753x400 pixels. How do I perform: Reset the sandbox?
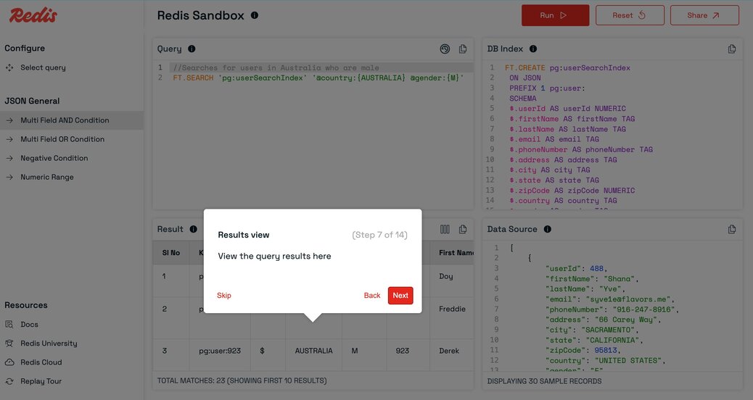[x=630, y=15]
